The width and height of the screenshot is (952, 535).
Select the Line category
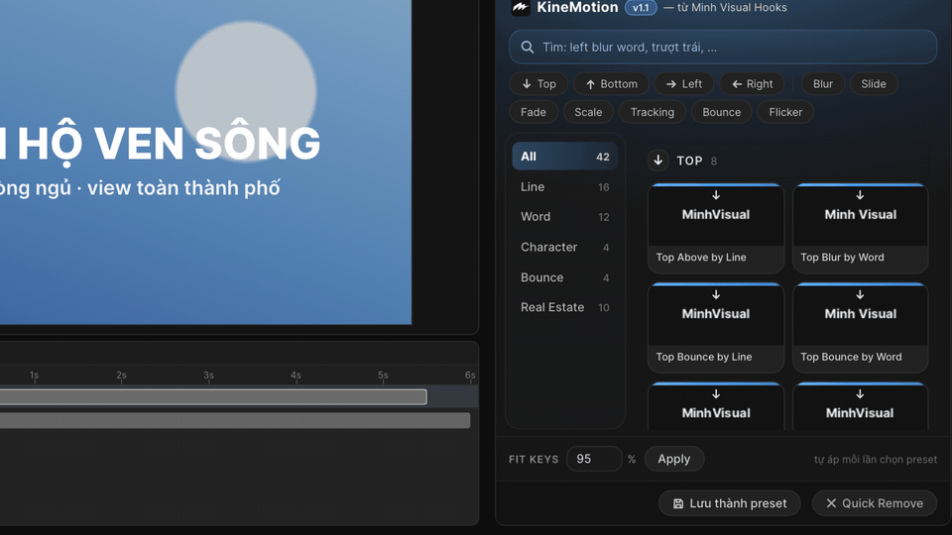564,187
